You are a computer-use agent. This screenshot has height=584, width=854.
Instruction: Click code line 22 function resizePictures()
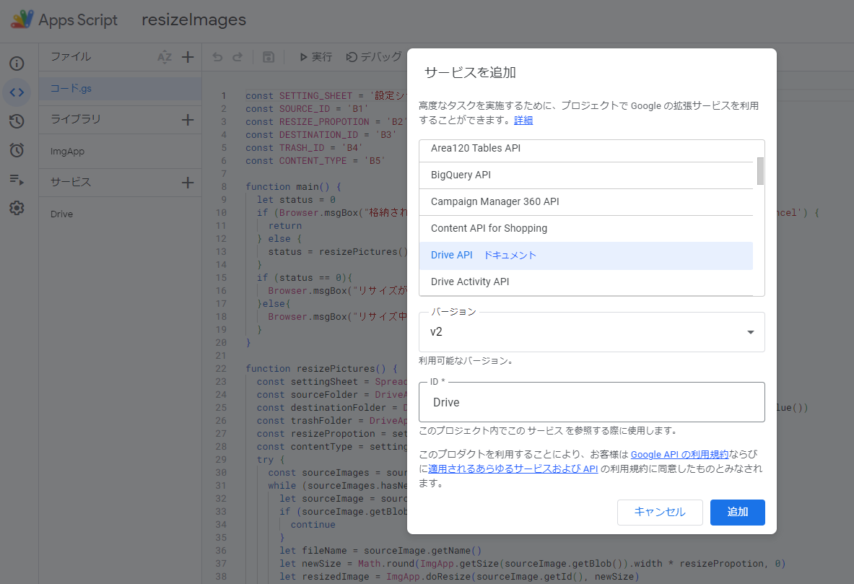pyautogui.click(x=321, y=369)
